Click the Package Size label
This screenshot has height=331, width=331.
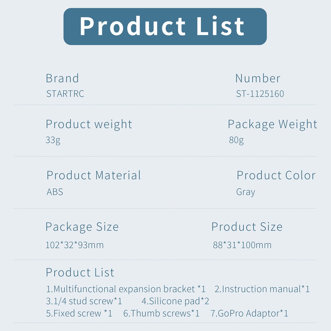82,227
